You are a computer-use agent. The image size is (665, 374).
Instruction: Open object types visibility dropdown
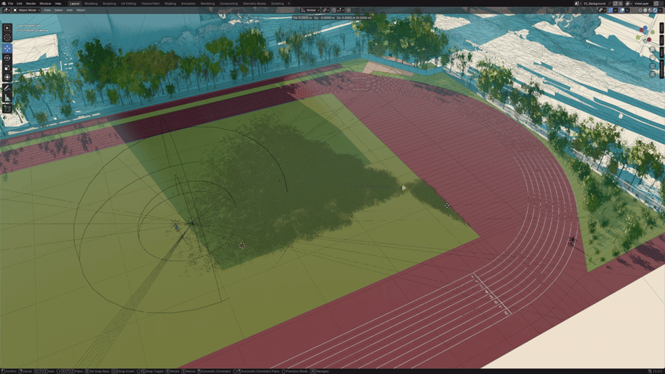point(602,10)
